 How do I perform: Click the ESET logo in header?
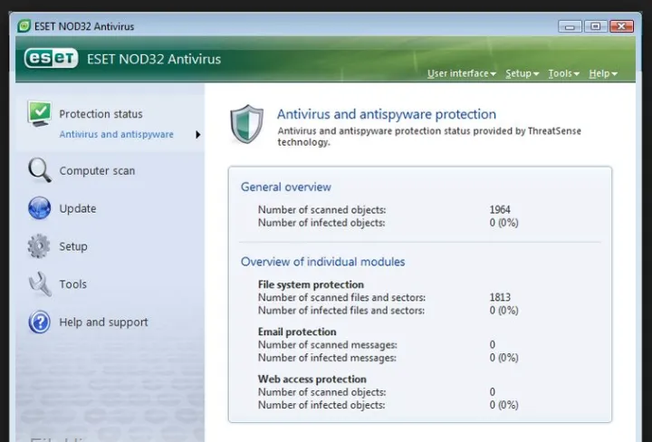click(x=51, y=60)
